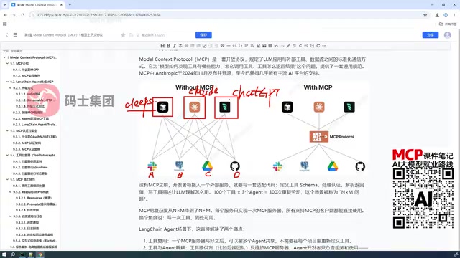The image size is (460, 258).
Task: Collapse the 9.5.2 Resources/Prompt chevron
Action: pyautogui.click(x=10, y=191)
